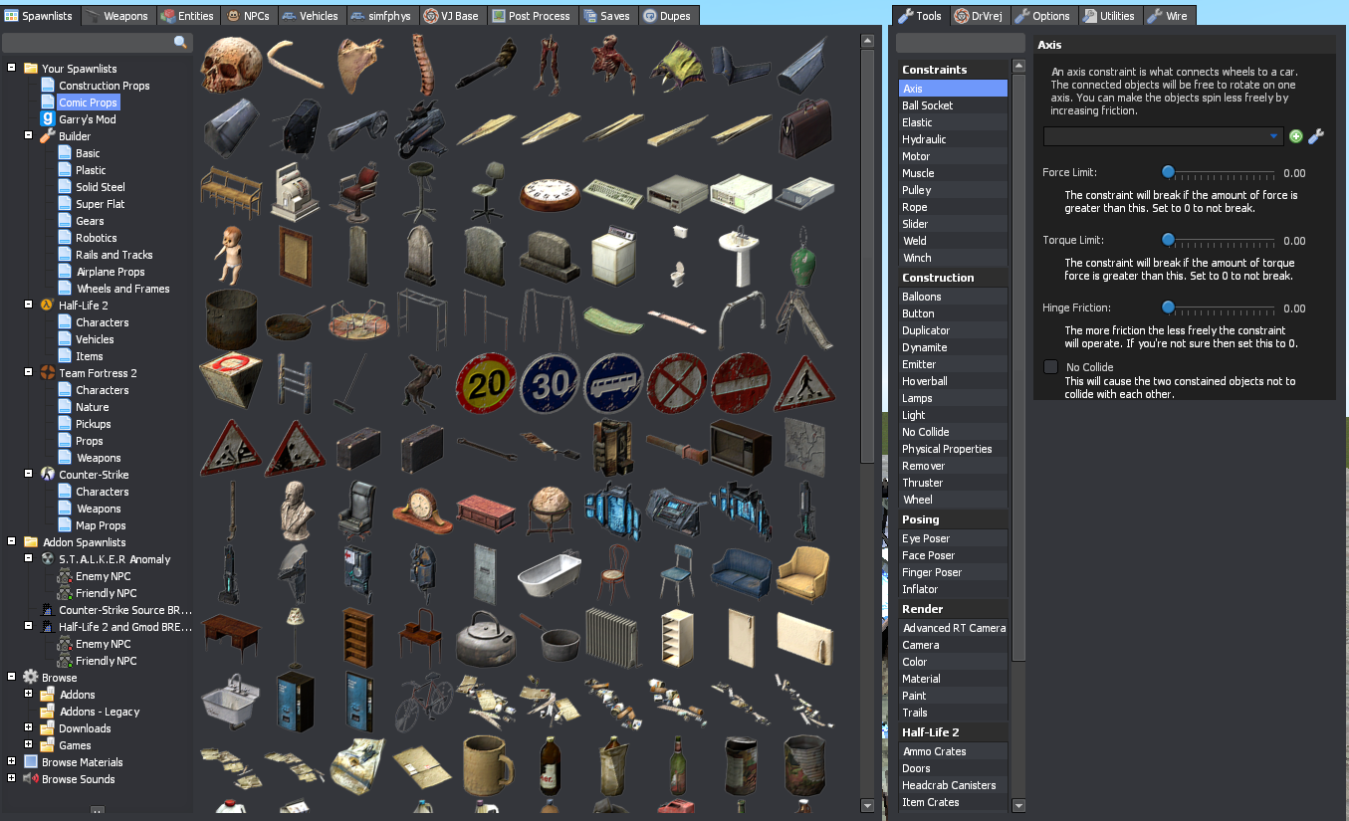Click the tool list search field
Screen dimensions: 1349x821
click(x=960, y=43)
